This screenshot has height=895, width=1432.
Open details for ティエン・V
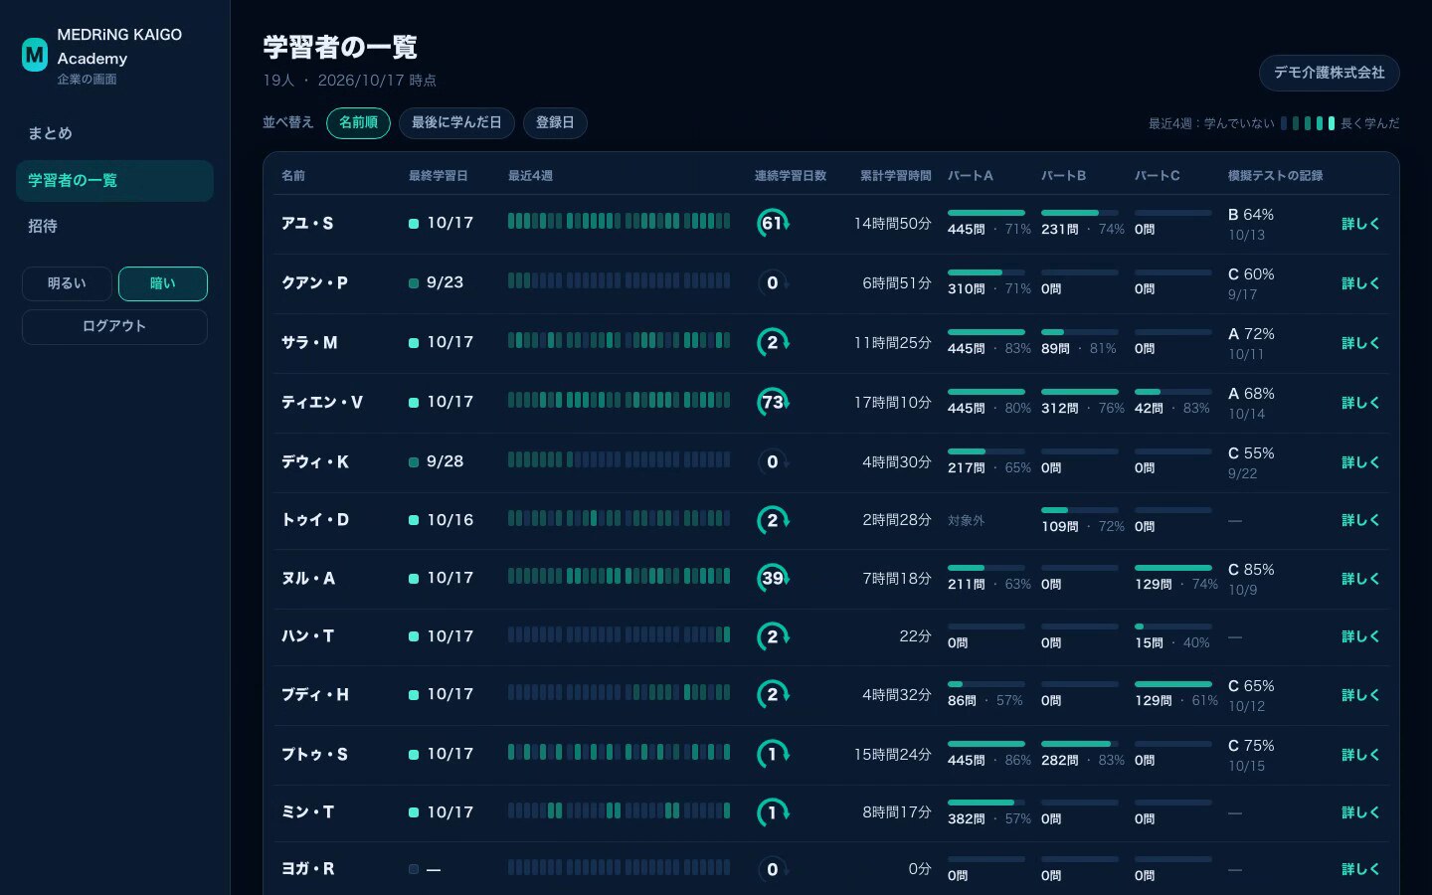[1359, 403]
